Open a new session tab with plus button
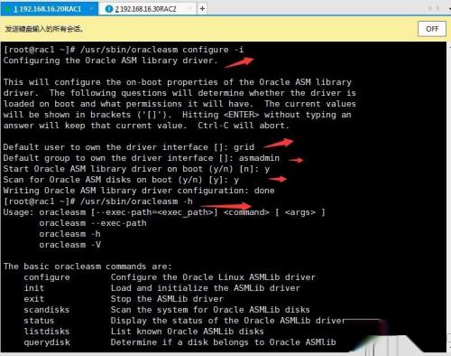This screenshot has width=451, height=356. coord(202,9)
